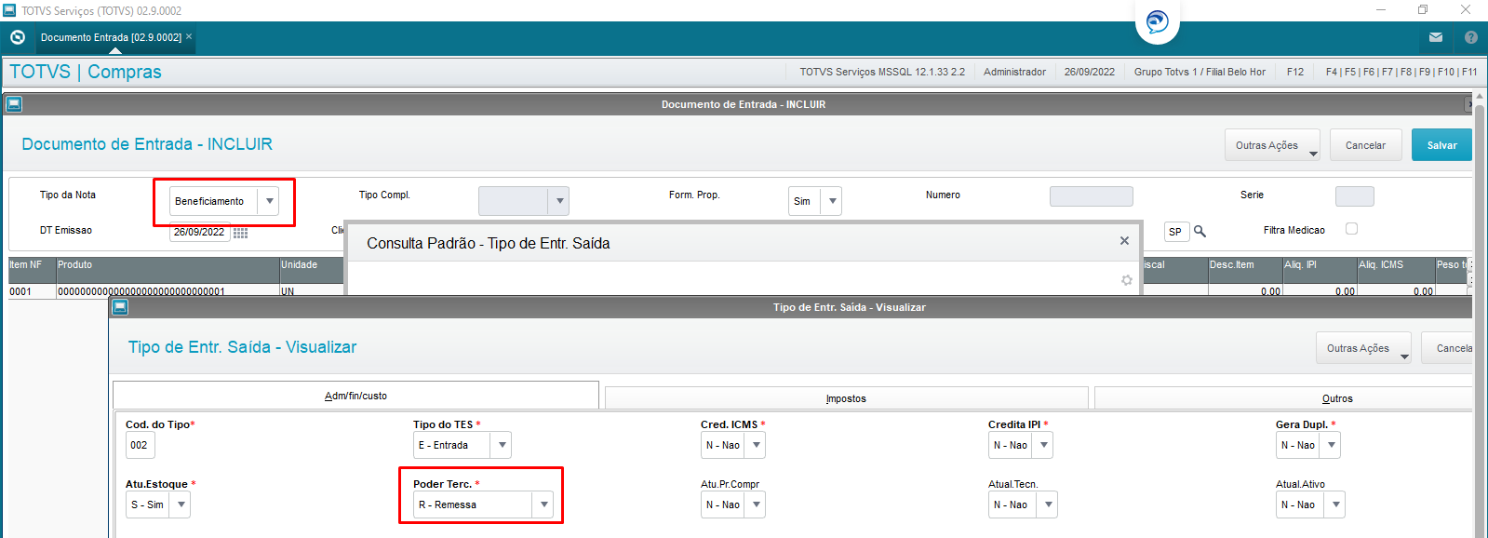Expand the Atu.Pr.Compr dropdown

tap(756, 504)
